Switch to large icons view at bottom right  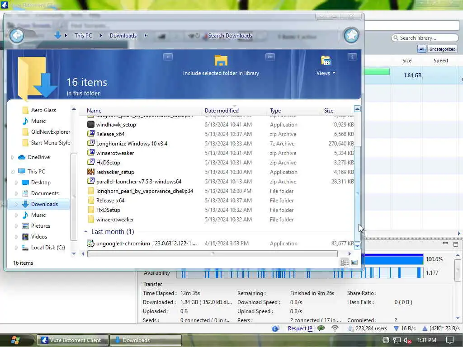click(354, 263)
